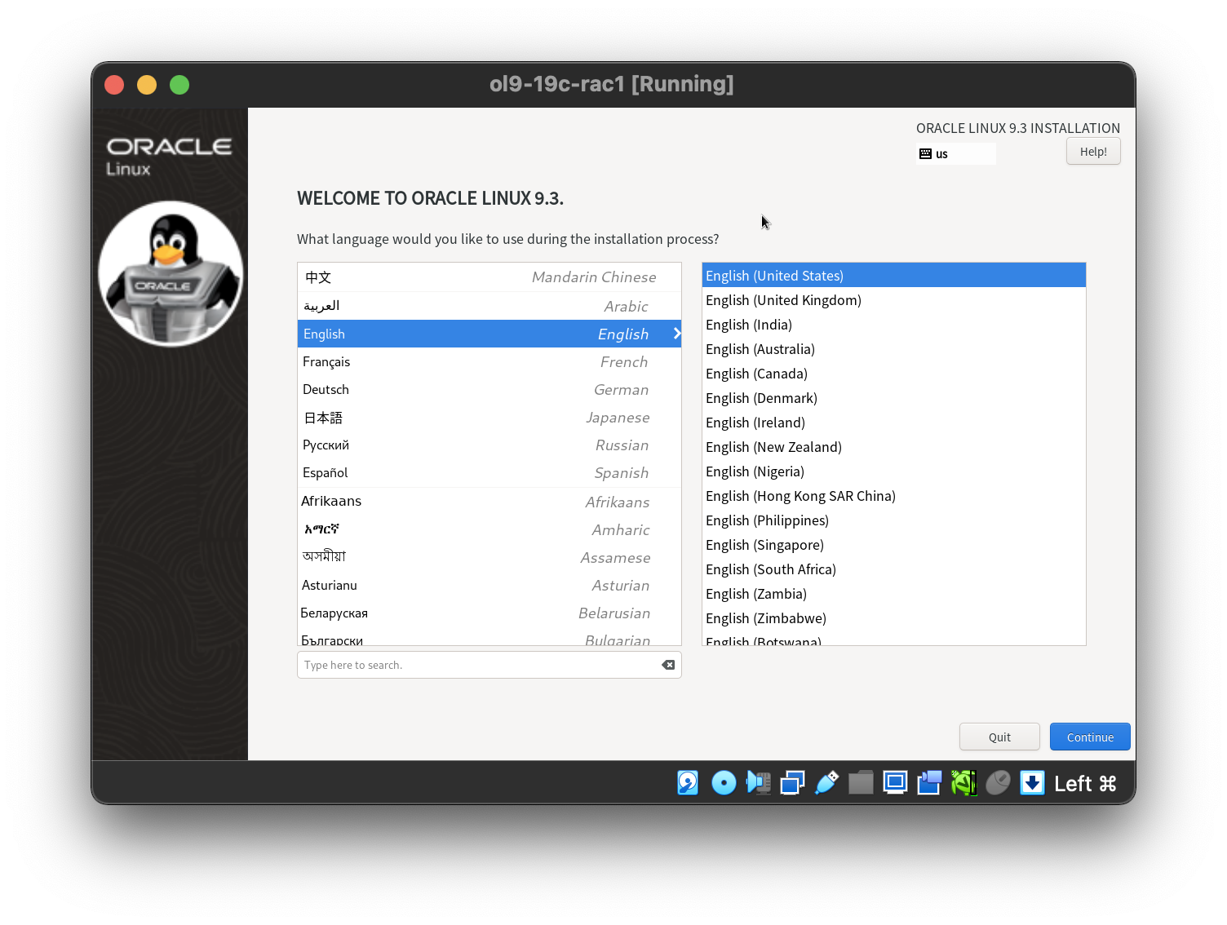1227x925 pixels.
Task: Select the Assamese language row
Action: (489, 557)
